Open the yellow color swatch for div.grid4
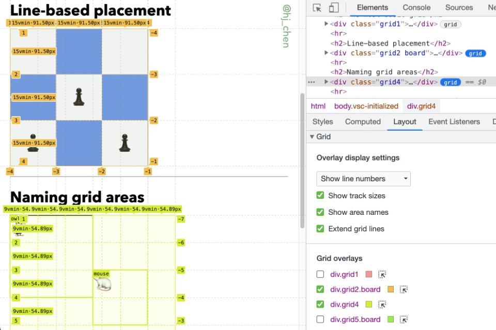Image resolution: width=496 pixels, height=330 pixels. pos(369,305)
